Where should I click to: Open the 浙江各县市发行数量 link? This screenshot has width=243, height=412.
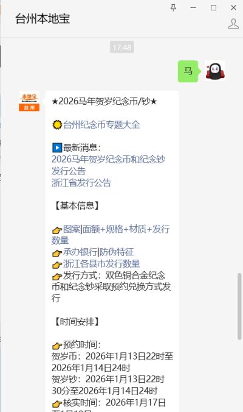point(101,263)
